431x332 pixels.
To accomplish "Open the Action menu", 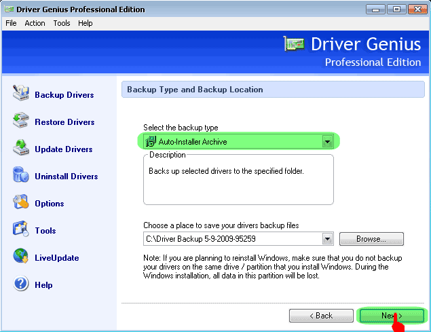I will pyautogui.click(x=35, y=23).
